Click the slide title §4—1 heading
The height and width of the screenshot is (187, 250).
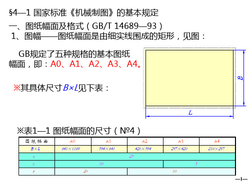click(x=83, y=12)
